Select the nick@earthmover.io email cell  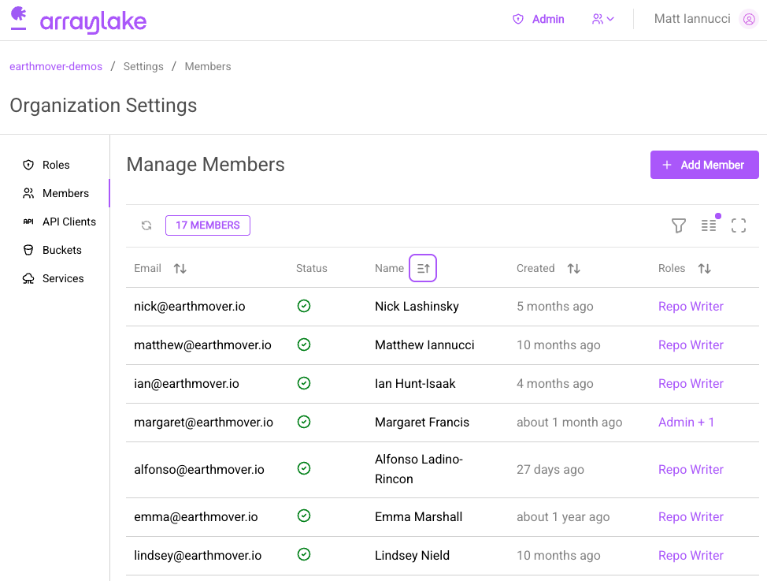(189, 306)
